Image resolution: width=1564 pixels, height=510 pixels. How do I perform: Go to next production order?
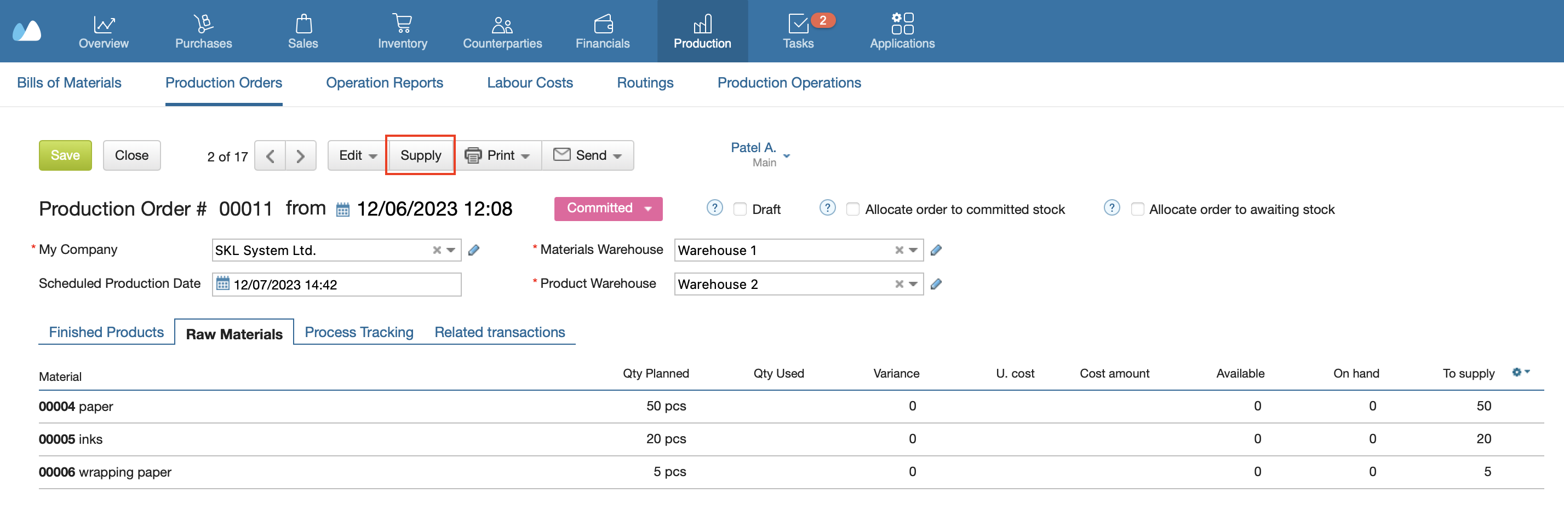click(301, 156)
